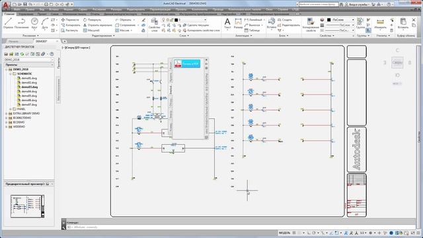Click Растянуть stretch command

click(69, 30)
